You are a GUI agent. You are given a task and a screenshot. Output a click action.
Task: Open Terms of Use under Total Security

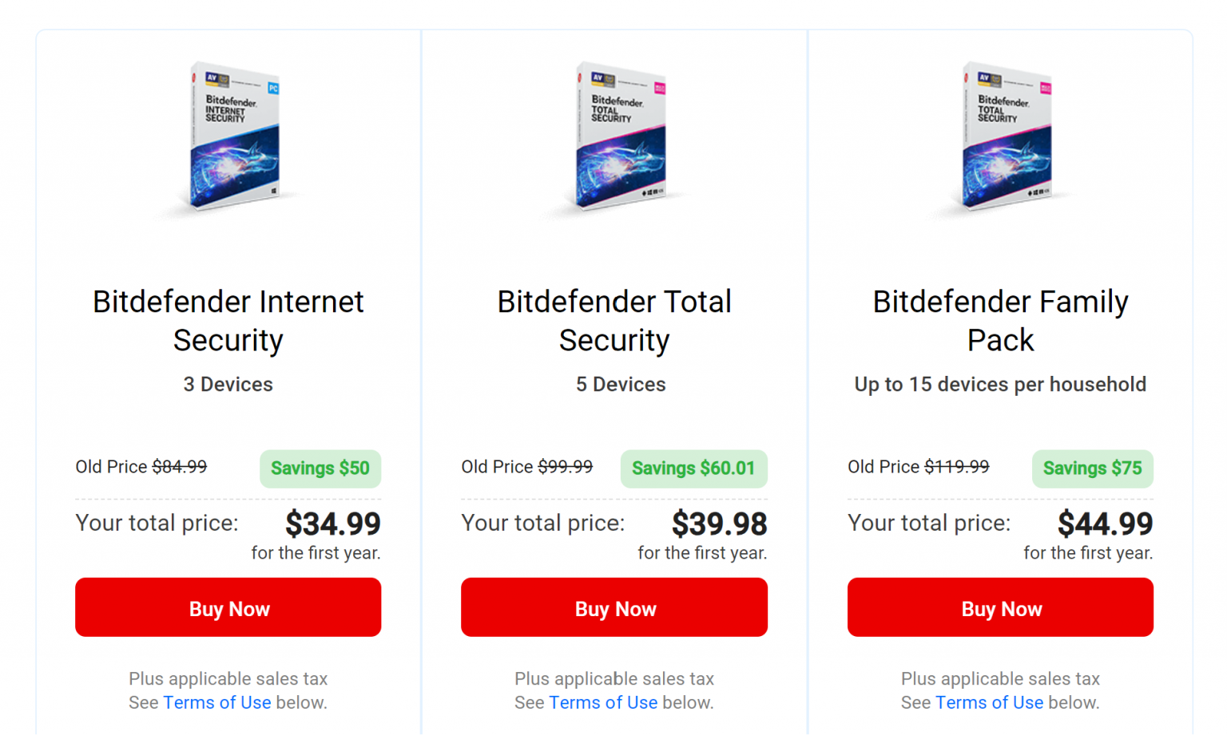[603, 702]
